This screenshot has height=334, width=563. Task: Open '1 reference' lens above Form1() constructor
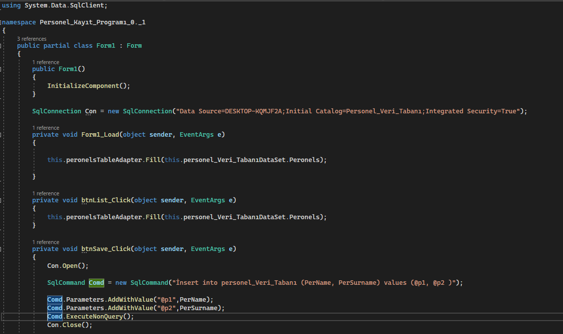point(46,62)
